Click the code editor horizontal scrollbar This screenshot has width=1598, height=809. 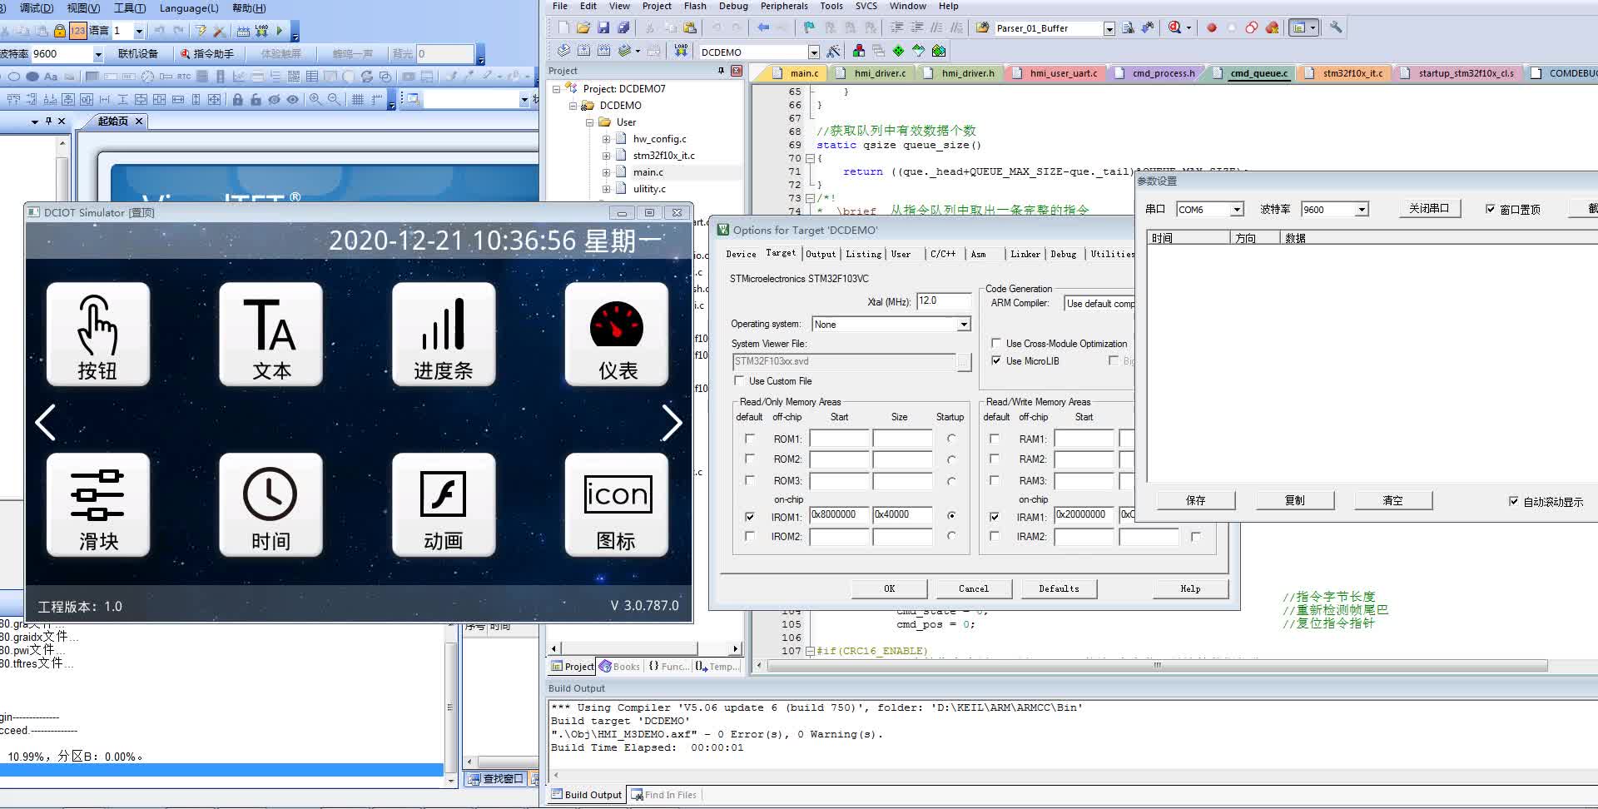click(1157, 666)
